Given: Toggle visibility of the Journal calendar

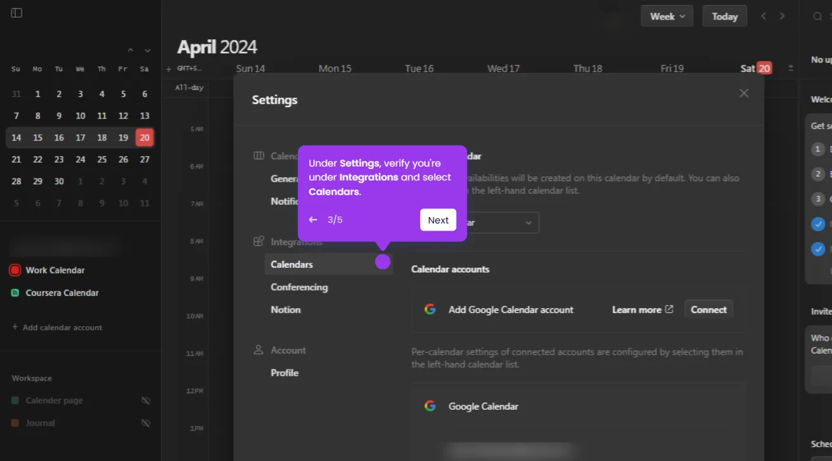Looking at the screenshot, I should [x=146, y=423].
